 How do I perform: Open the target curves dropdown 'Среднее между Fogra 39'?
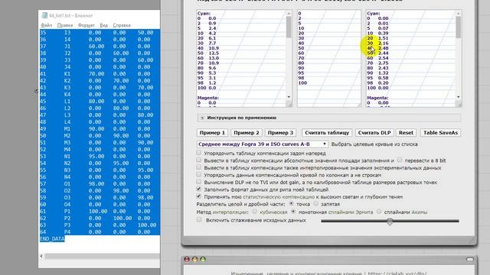click(262, 144)
